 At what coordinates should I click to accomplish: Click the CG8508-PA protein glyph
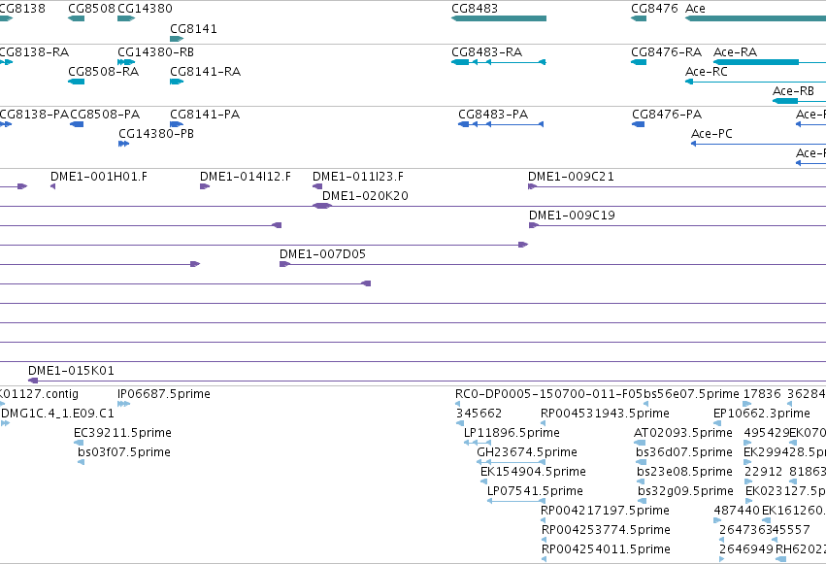tap(77, 124)
